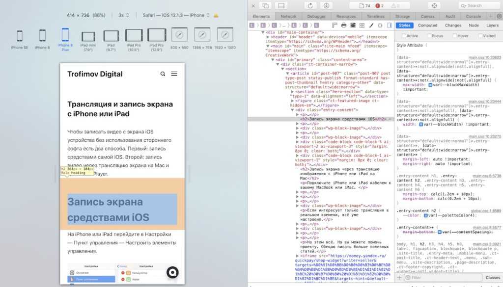Open the Computed styles tab
Image resolution: width=503 pixels, height=287 pixels.
427,25
